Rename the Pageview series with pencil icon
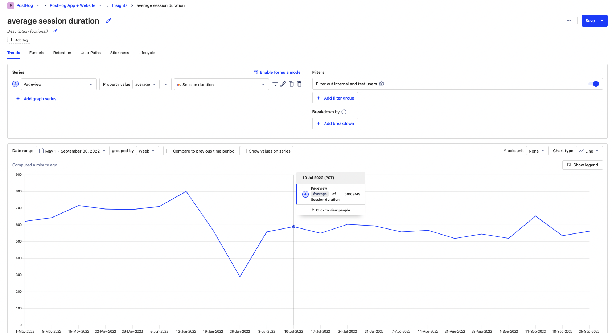This screenshot has width=612, height=333. [283, 84]
